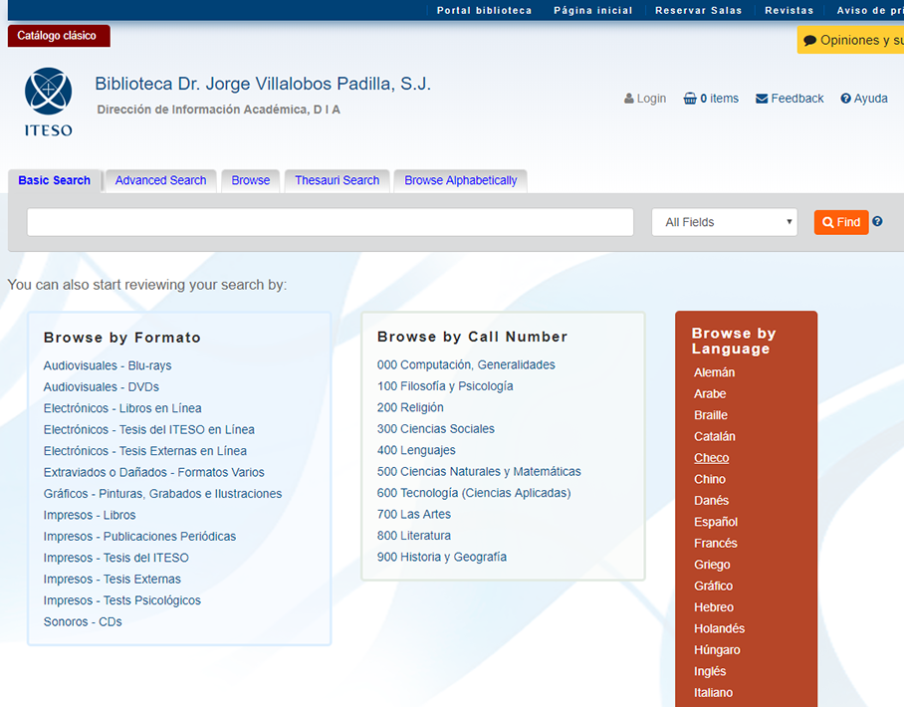Browse by language Gráfico
Viewport: 904px width, 707px height.
coord(713,586)
